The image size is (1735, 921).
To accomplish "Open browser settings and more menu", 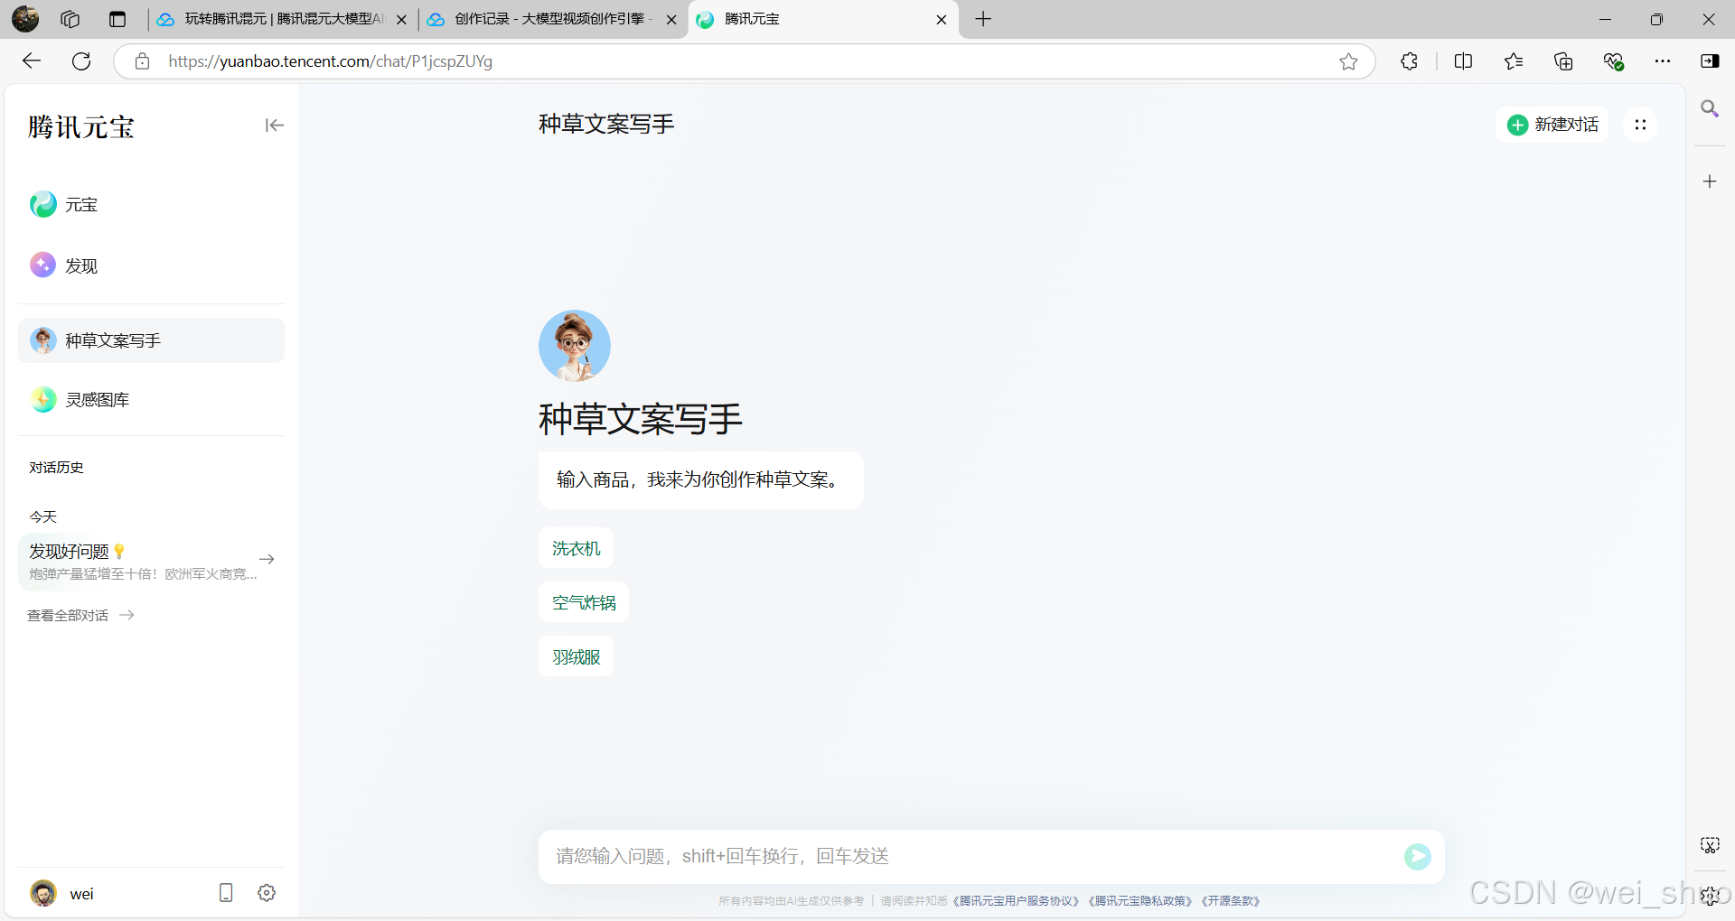I will [1663, 61].
